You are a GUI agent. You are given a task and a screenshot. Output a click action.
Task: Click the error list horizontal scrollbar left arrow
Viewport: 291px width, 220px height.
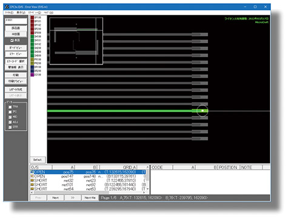(x=32, y=193)
